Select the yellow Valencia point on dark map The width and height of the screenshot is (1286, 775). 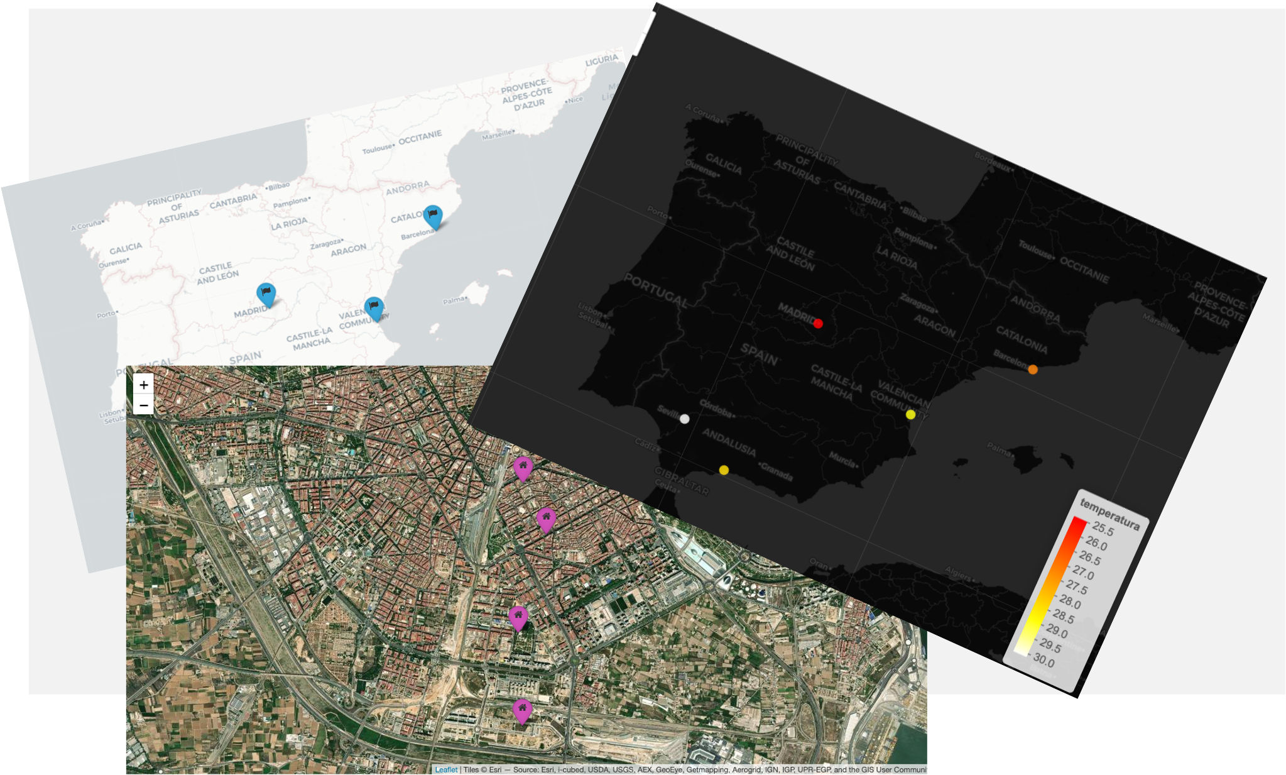(x=910, y=414)
